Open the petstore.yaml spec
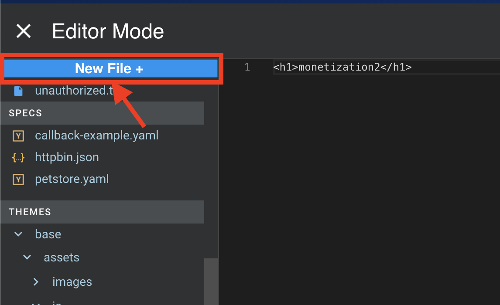 point(72,179)
